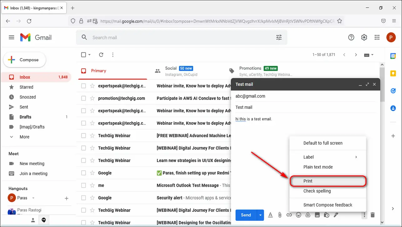The width and height of the screenshot is (402, 227).
Task: Open Google Calendar in the side panel
Action: (x=393, y=56)
